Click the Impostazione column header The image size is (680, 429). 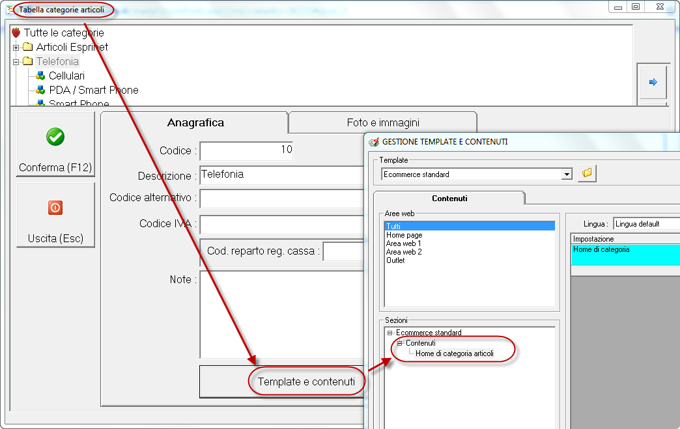[625, 239]
